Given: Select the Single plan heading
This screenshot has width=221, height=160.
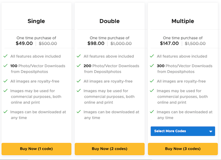Looking at the screenshot, I should (x=36, y=21).
